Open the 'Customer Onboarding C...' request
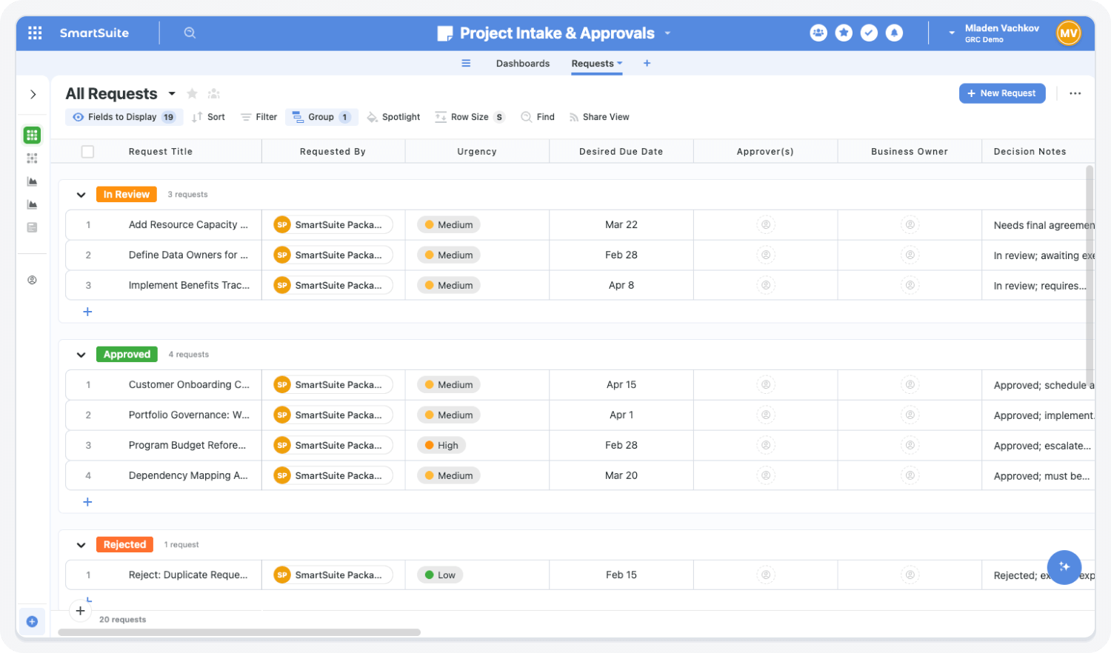The image size is (1111, 653). (x=189, y=384)
